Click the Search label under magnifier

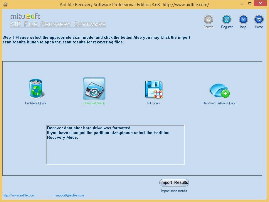tap(208, 27)
